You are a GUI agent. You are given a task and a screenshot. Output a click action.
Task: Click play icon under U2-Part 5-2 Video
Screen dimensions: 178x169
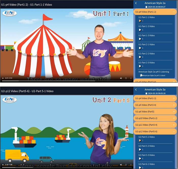pos(140,149)
